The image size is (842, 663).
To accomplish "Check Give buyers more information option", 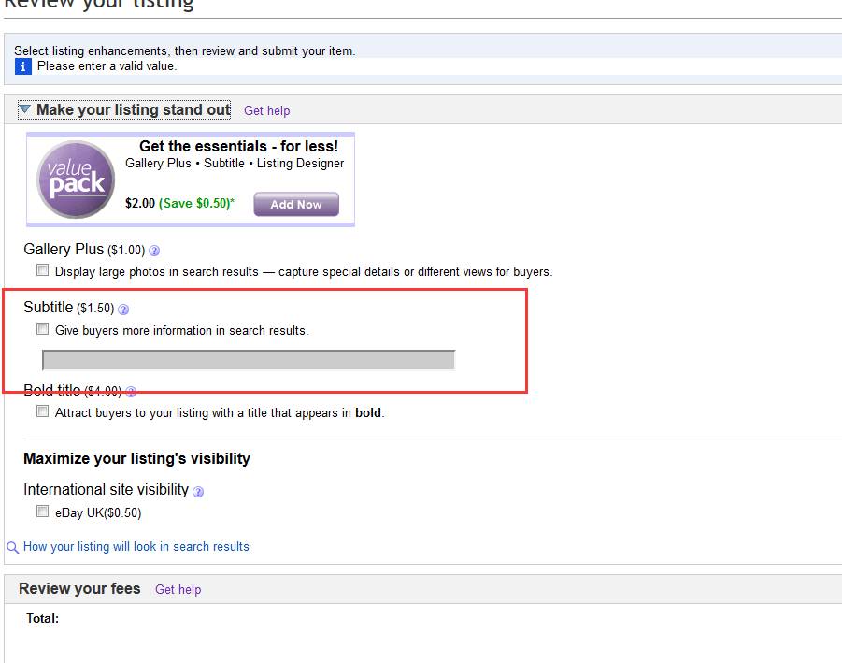I will [42, 328].
